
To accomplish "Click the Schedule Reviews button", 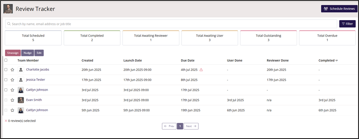I will [339, 9].
